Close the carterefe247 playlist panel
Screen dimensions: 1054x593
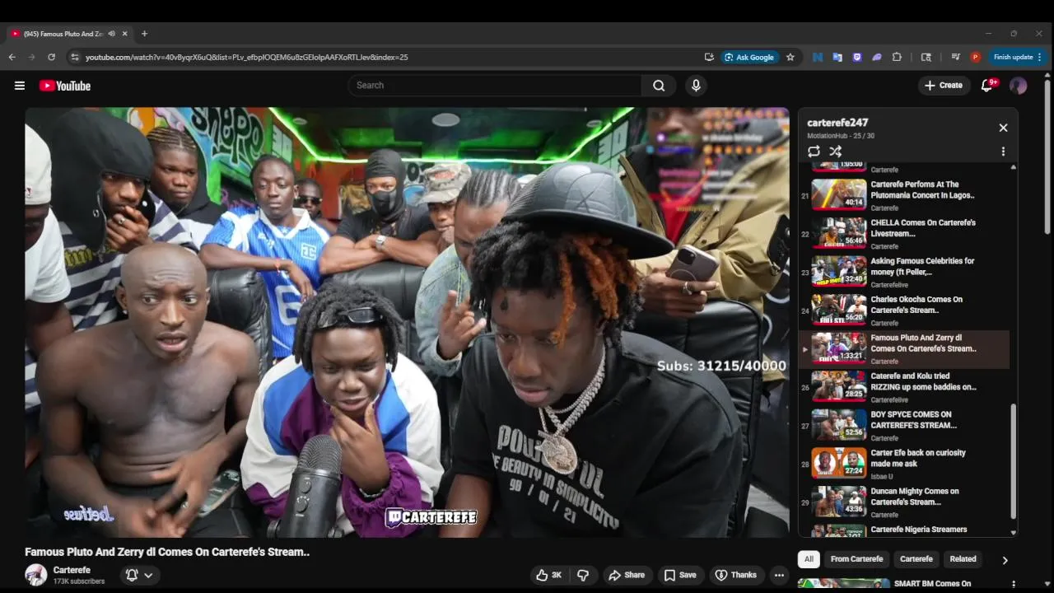coord(1003,128)
